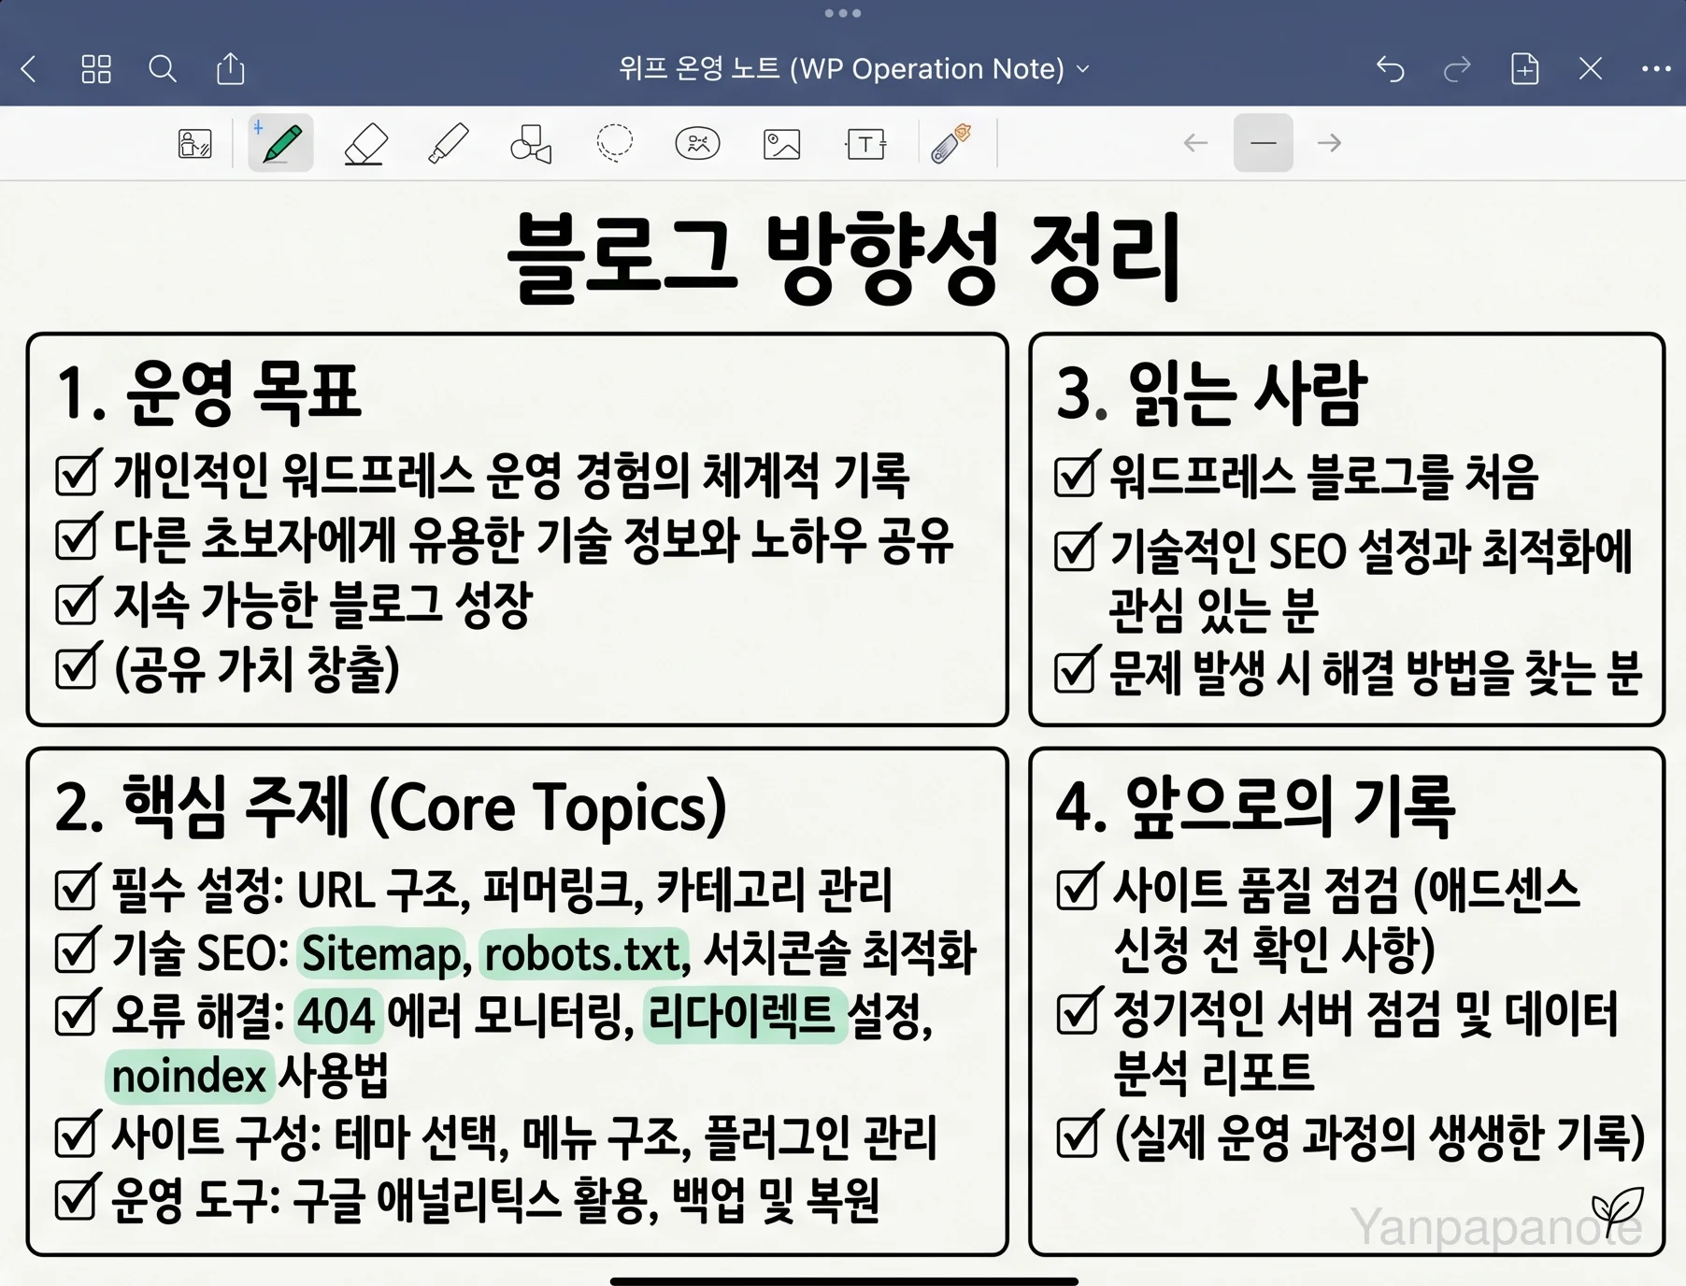Viewport: 1686px width, 1286px height.
Task: Tap the checkbox beside 워드프레스 블로그를 처음
Action: (x=1076, y=474)
